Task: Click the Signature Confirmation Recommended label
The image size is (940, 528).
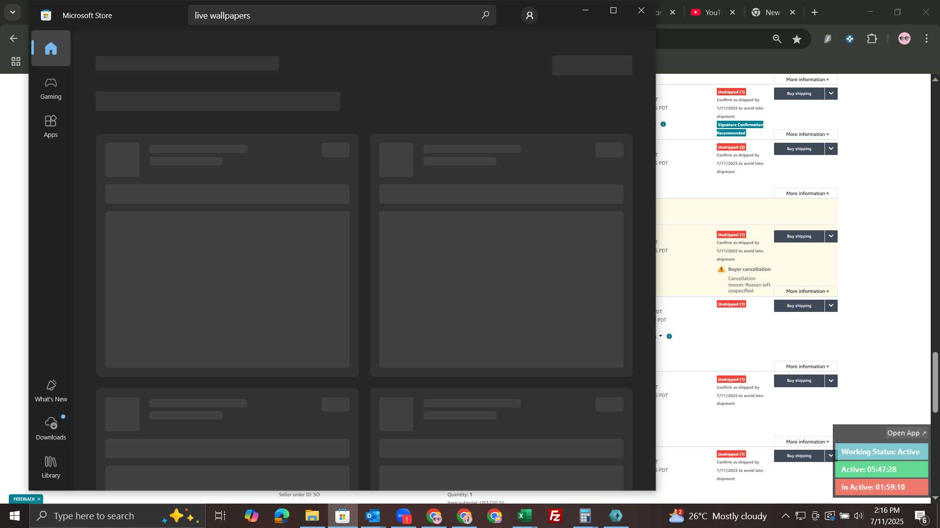Action: (x=740, y=129)
